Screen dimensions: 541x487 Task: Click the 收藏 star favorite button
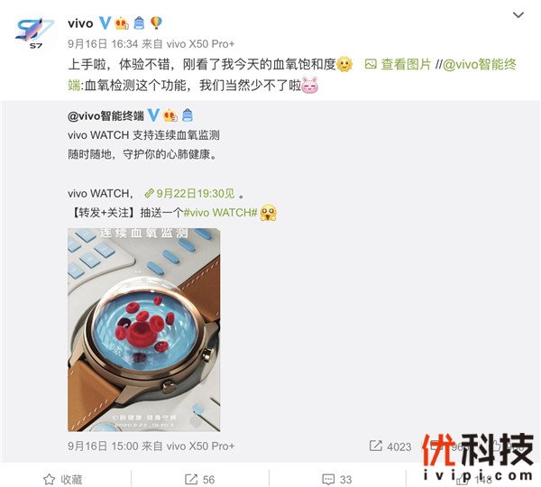coord(63,479)
